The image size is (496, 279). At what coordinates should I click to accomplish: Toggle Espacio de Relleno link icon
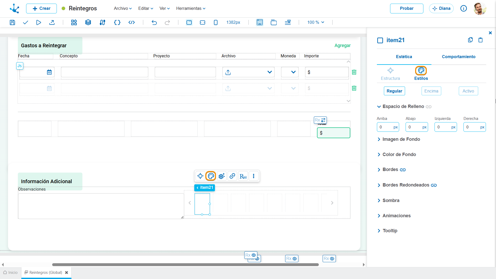(429, 107)
